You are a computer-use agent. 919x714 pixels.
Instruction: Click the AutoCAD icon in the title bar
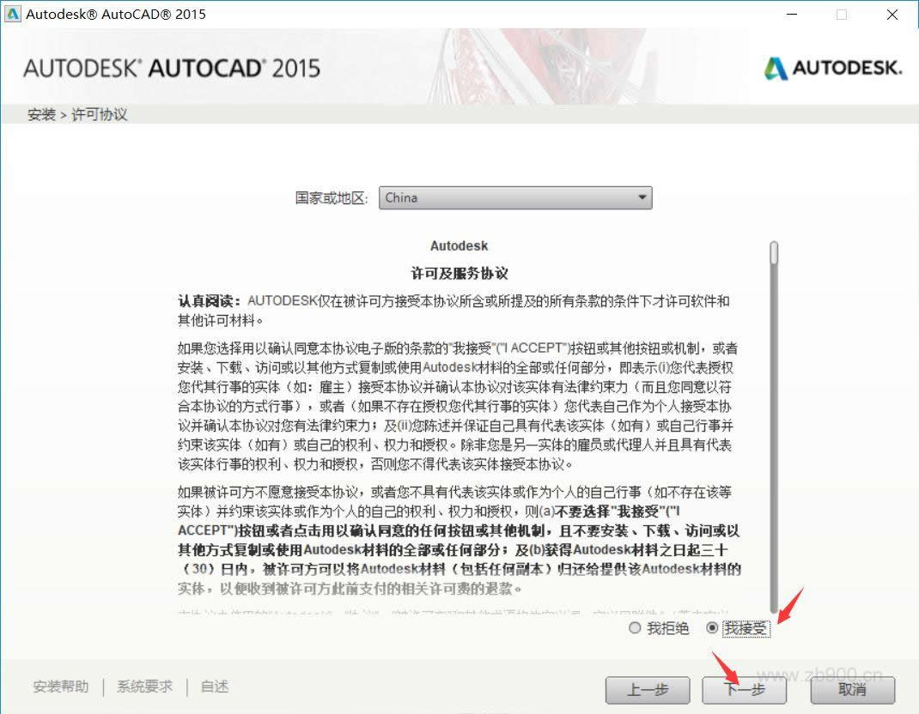coord(13,14)
